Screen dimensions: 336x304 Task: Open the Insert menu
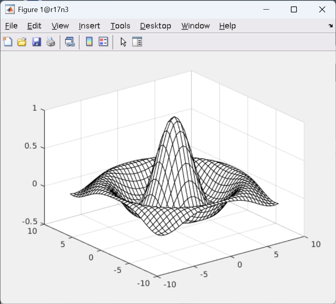pos(89,26)
